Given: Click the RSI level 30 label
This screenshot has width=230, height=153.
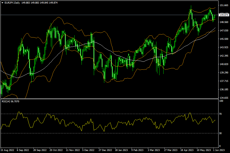Looking at the screenshot, I should [x=220, y=133].
